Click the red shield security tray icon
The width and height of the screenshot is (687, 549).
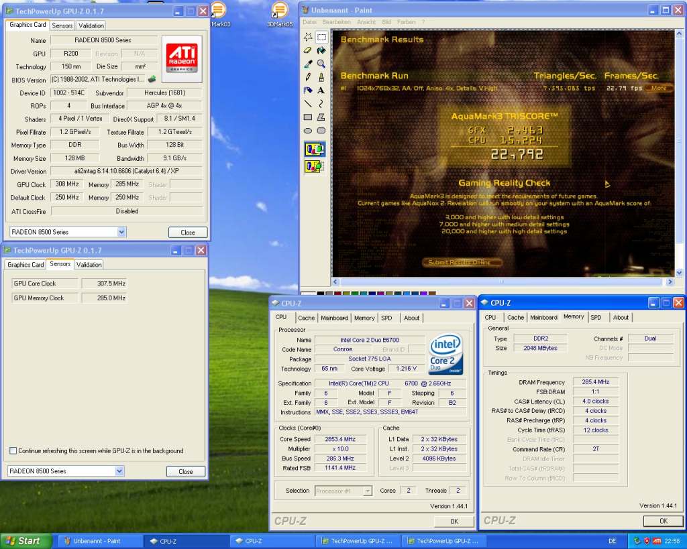pos(647,541)
